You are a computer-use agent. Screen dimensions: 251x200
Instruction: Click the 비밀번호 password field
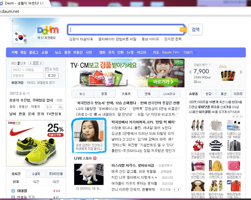[27, 76]
